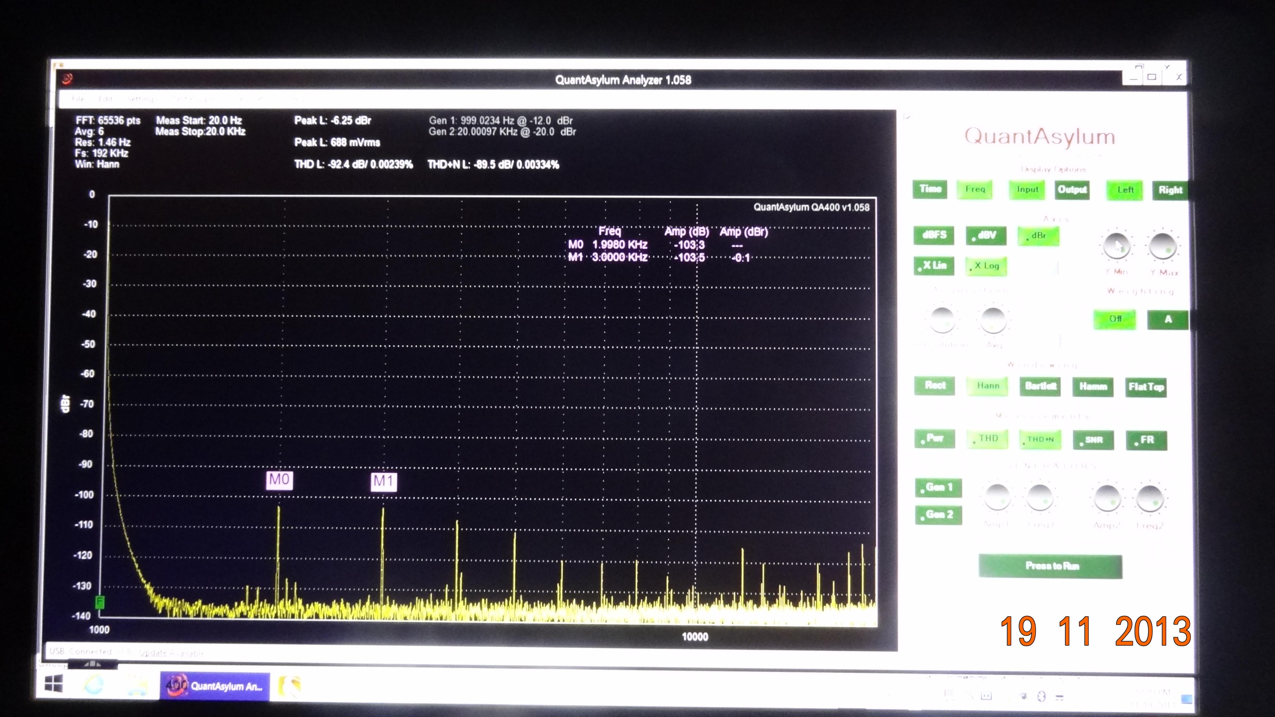Click the Update Available link in the status bar
Viewport: 1275px width, 717px height.
pos(171,653)
